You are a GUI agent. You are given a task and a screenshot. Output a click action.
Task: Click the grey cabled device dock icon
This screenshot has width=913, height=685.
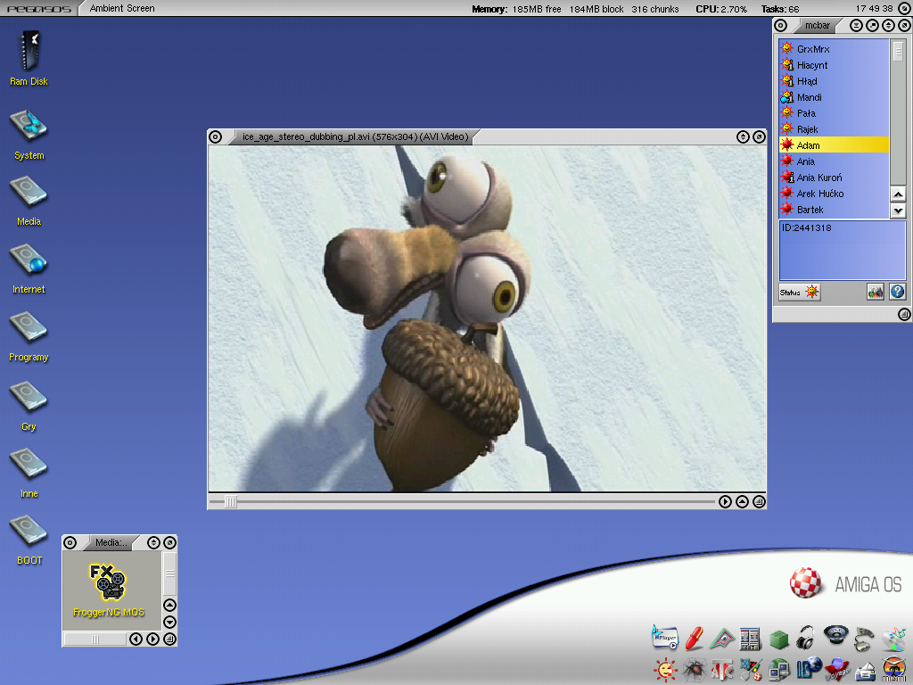click(864, 639)
